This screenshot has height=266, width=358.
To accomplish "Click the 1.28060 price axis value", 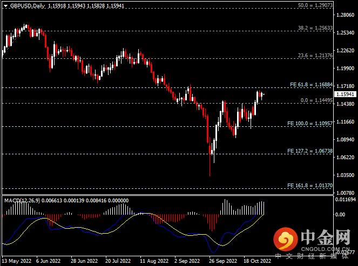I will pos(346,15).
